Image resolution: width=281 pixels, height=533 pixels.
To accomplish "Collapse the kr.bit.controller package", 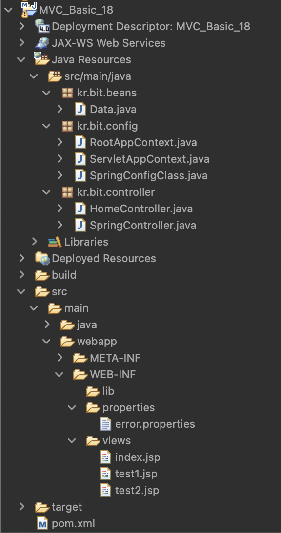I will (x=46, y=192).
